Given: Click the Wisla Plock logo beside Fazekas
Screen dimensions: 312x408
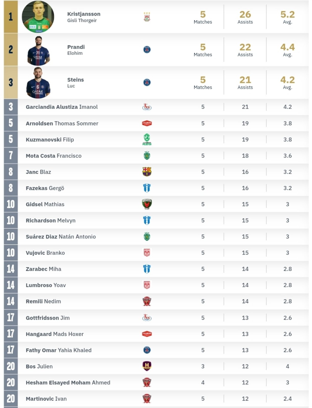Looking at the screenshot, I should pyautogui.click(x=147, y=188).
